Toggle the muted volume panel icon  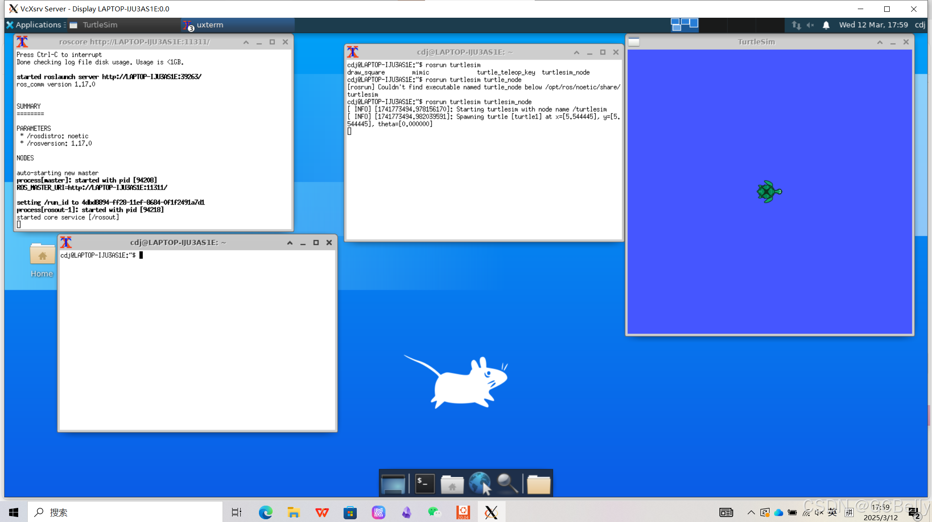point(810,25)
